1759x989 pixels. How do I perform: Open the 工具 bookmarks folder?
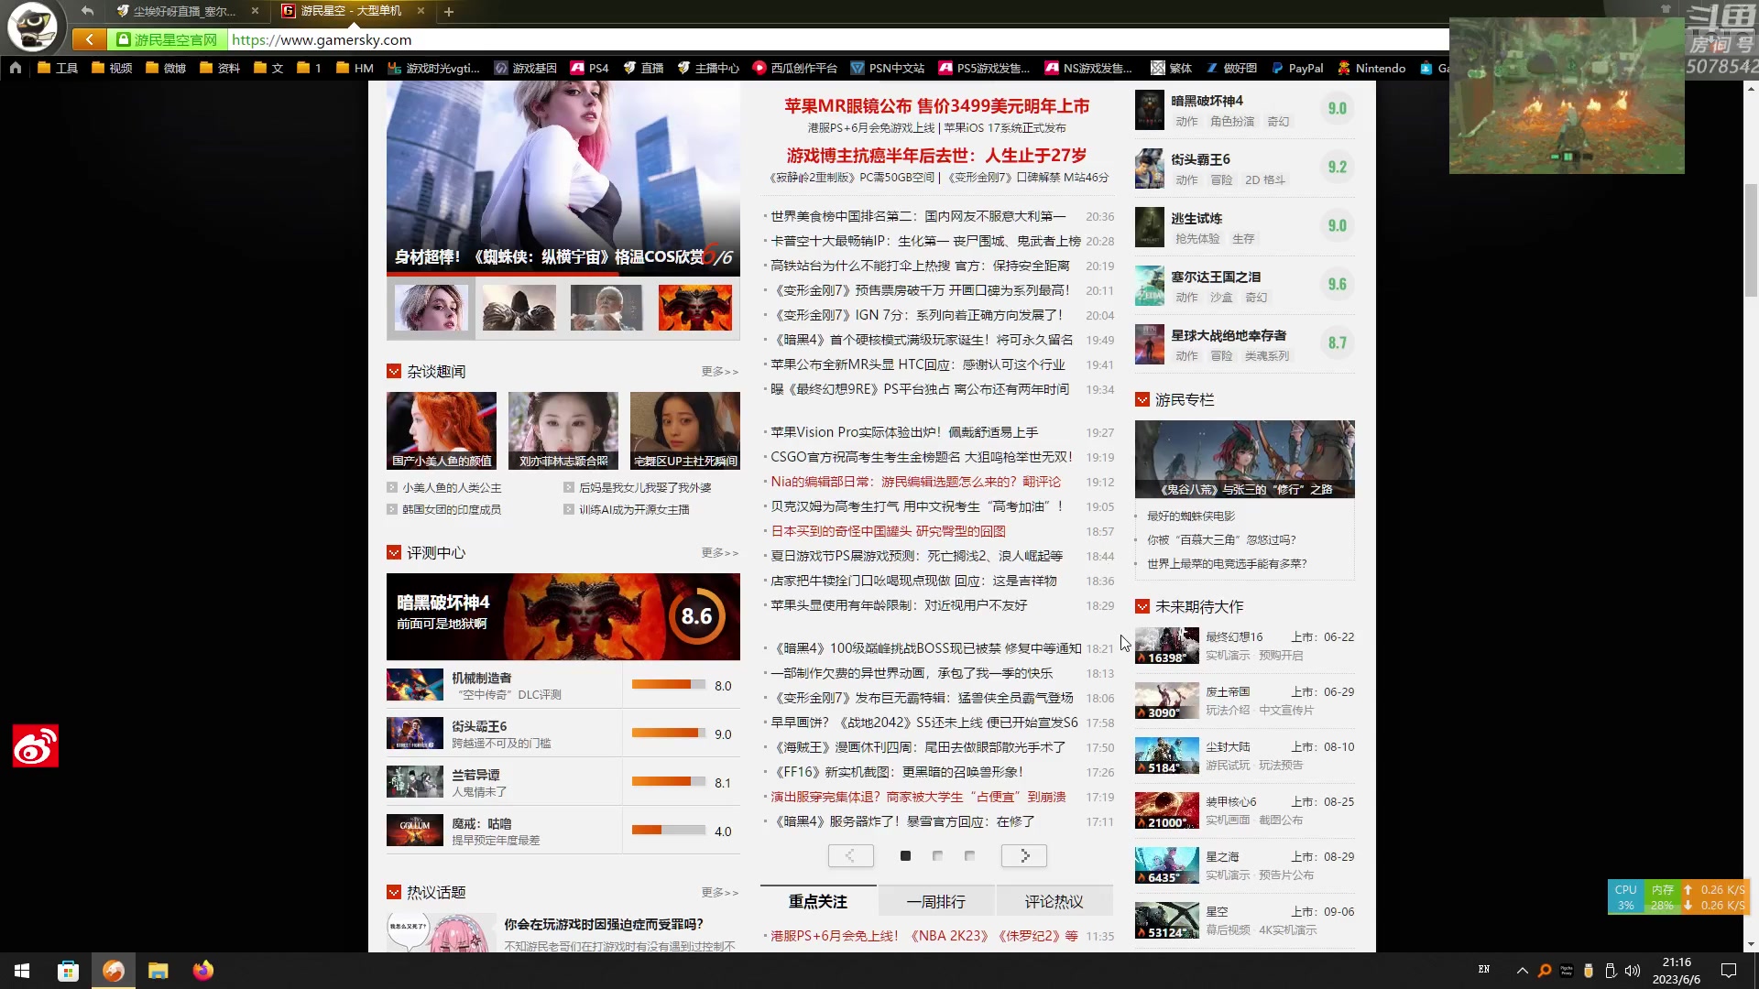pos(58,68)
